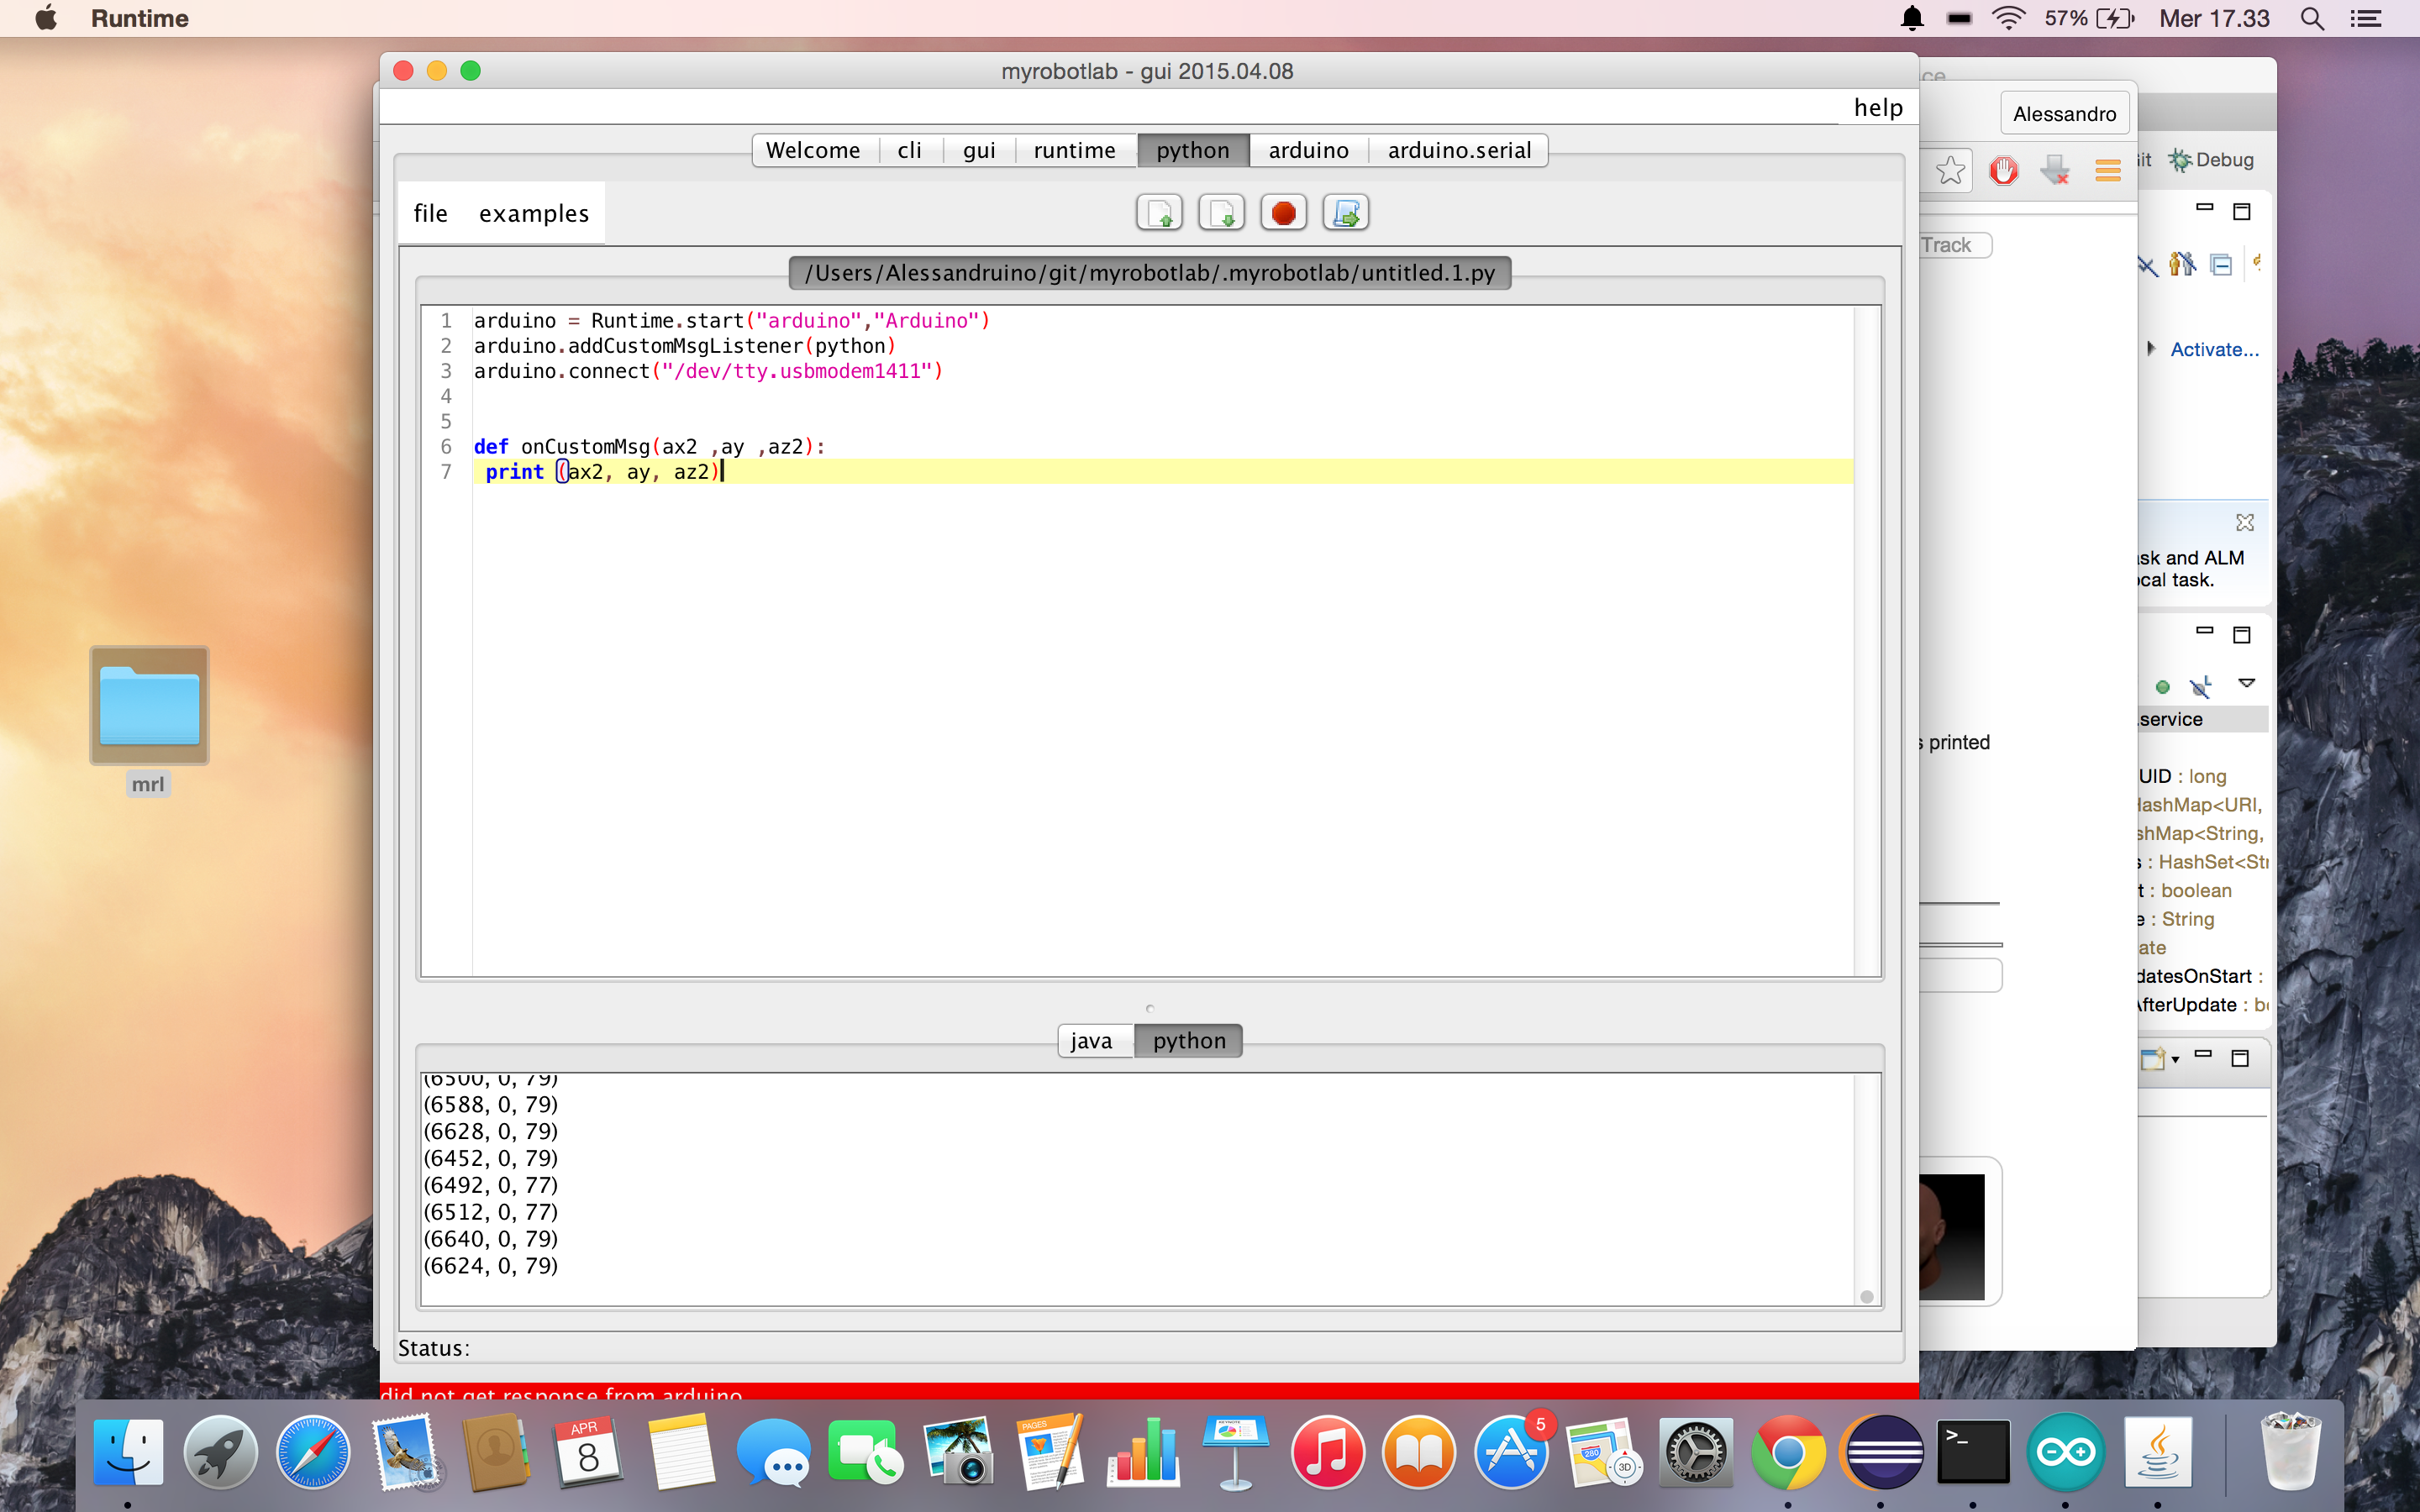Open the examples menu
The width and height of the screenshot is (2420, 1512).
tap(534, 213)
